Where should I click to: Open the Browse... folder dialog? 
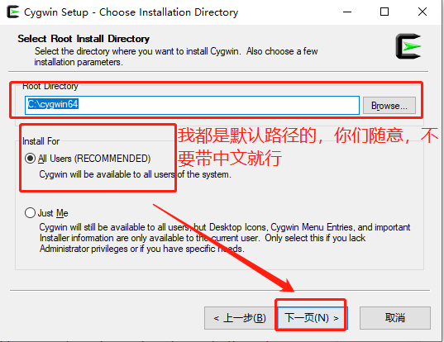[389, 106]
